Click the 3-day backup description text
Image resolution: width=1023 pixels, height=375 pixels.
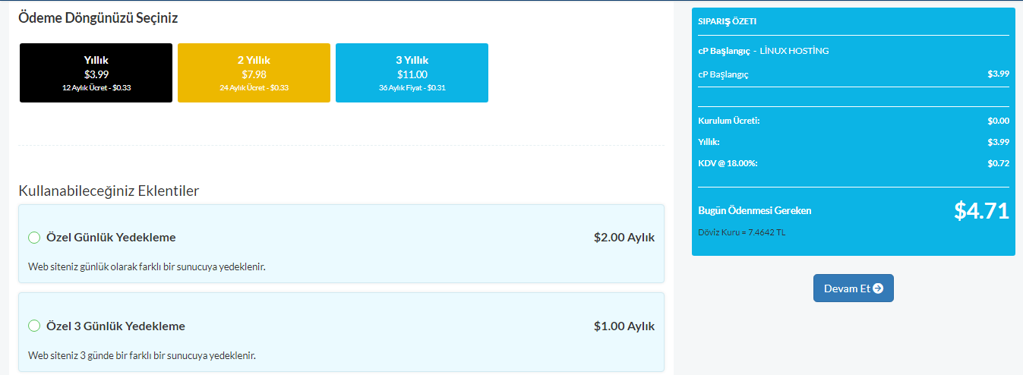142,355
